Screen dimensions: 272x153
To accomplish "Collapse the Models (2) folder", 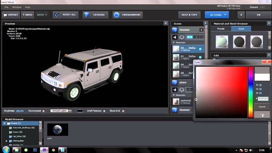I will (x=5, y=123).
